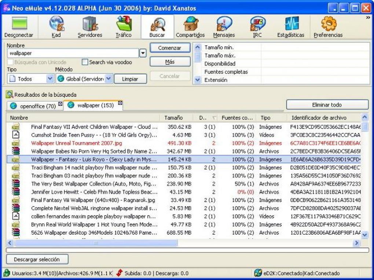Click the Descargar selección button

(37, 259)
